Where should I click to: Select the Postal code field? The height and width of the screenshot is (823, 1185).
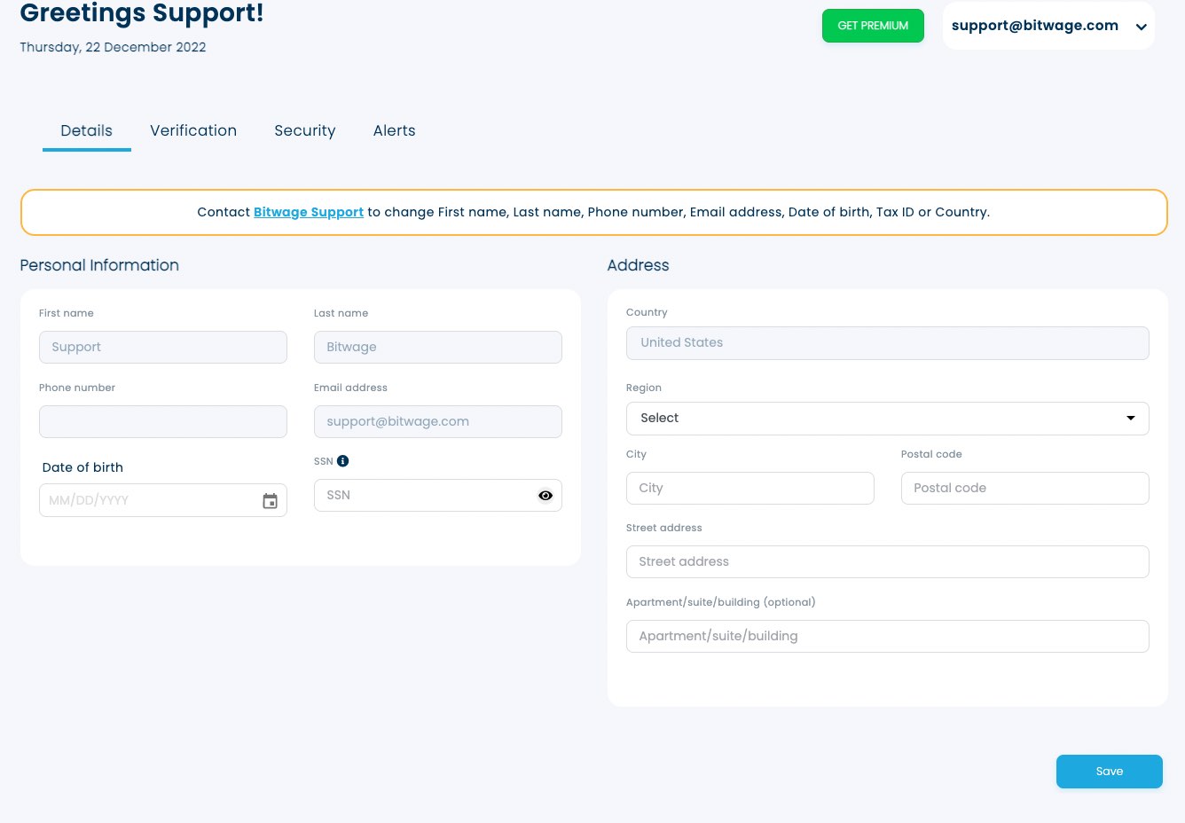1024,489
